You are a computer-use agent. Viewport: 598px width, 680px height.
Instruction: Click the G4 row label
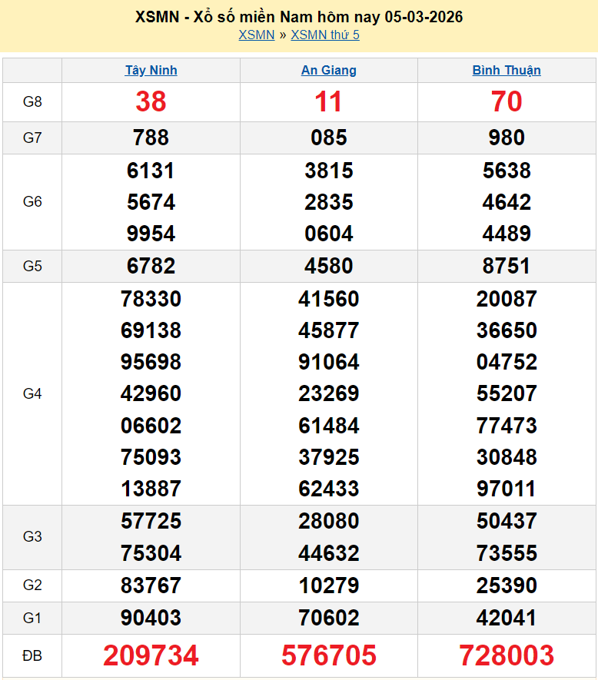coord(32,393)
